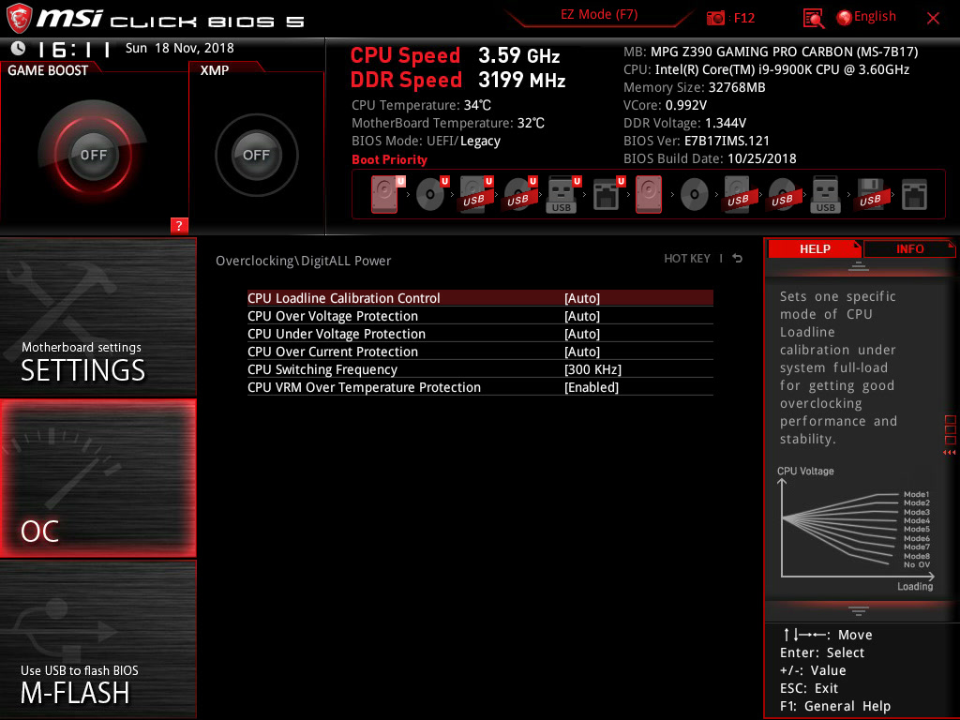
Task: Switch to the INFO tab
Action: coord(909,248)
